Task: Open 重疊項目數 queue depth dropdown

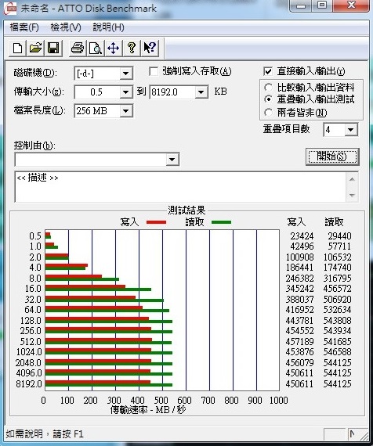Action: (351, 130)
